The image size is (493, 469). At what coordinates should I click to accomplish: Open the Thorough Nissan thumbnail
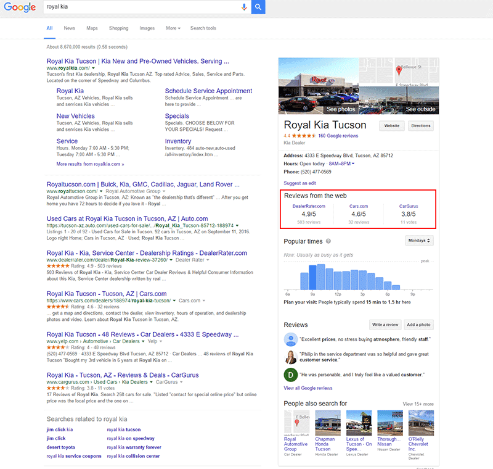point(390,423)
